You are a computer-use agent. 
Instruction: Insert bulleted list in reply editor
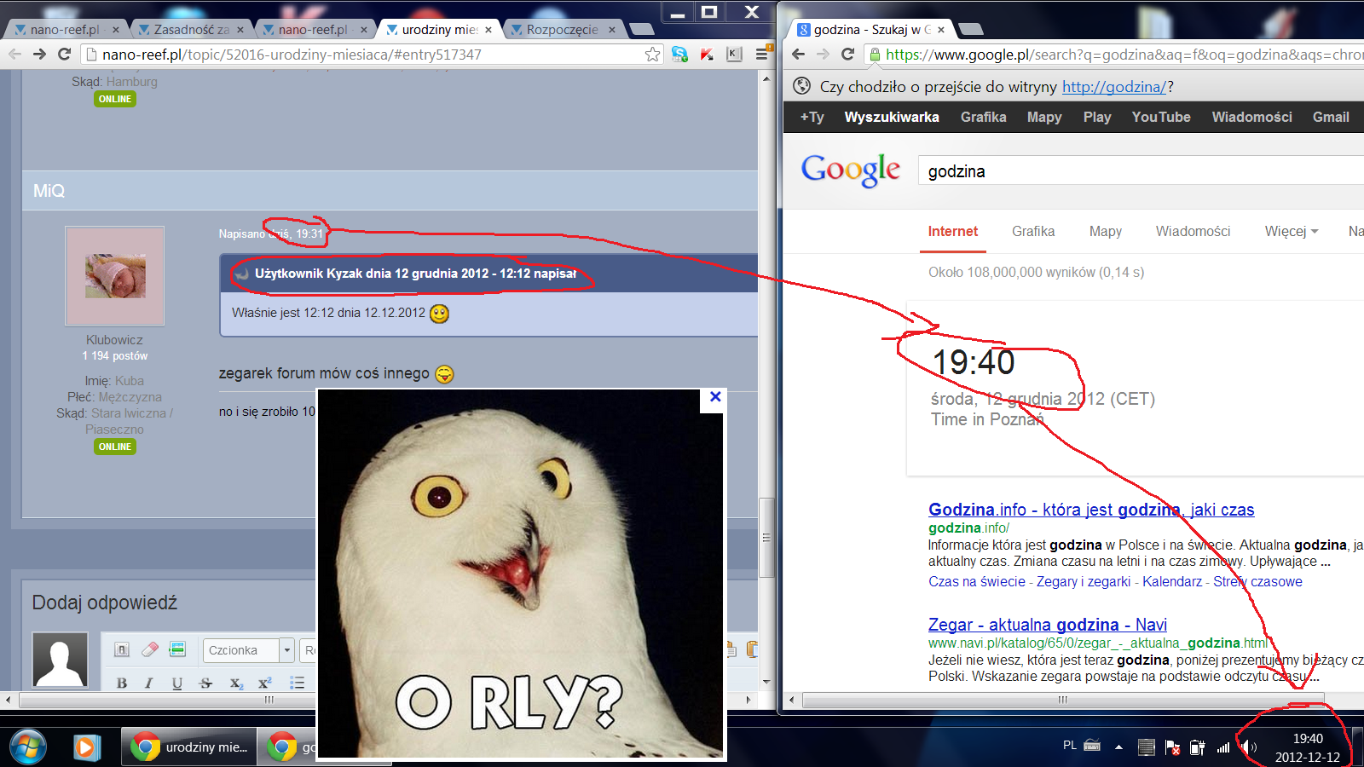point(297,683)
